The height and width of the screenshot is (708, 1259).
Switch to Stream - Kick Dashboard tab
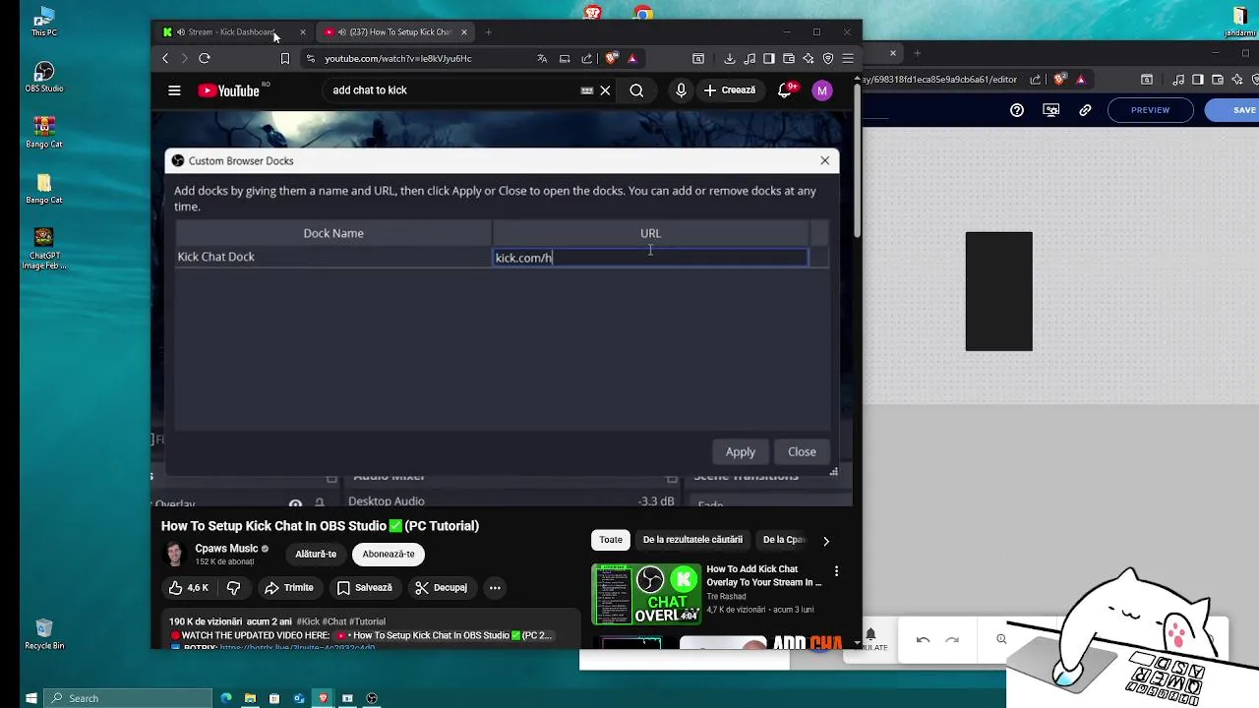click(232, 32)
